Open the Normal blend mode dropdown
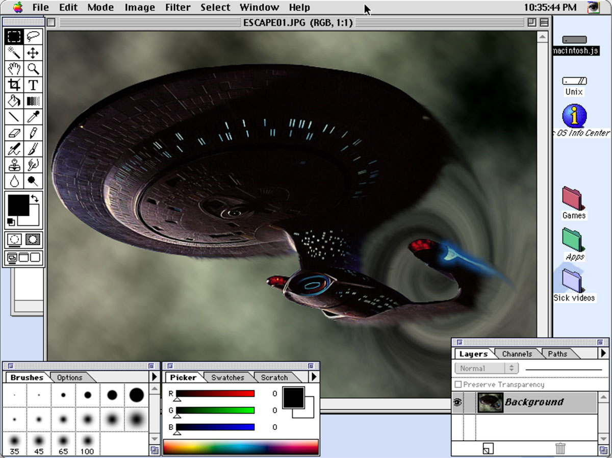 coord(487,368)
